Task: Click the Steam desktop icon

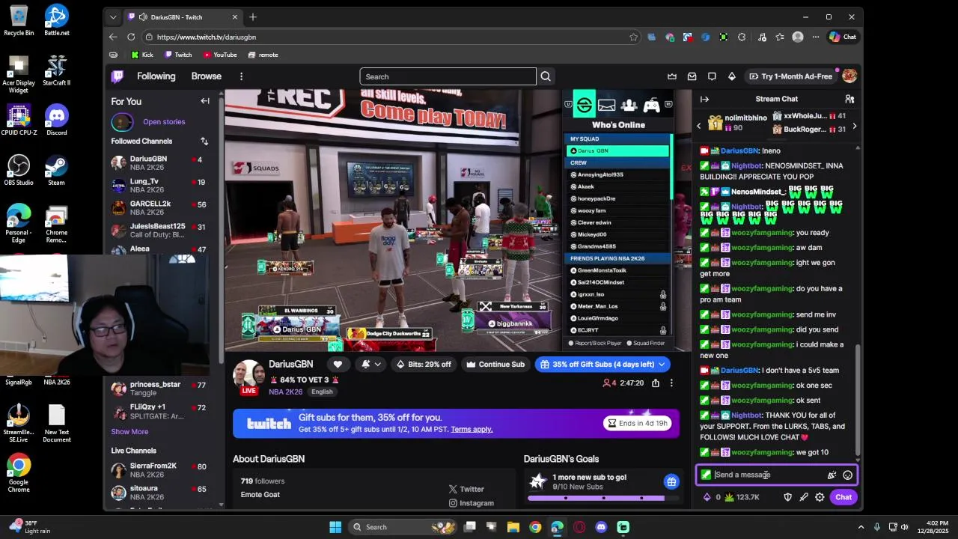Action: 56,170
